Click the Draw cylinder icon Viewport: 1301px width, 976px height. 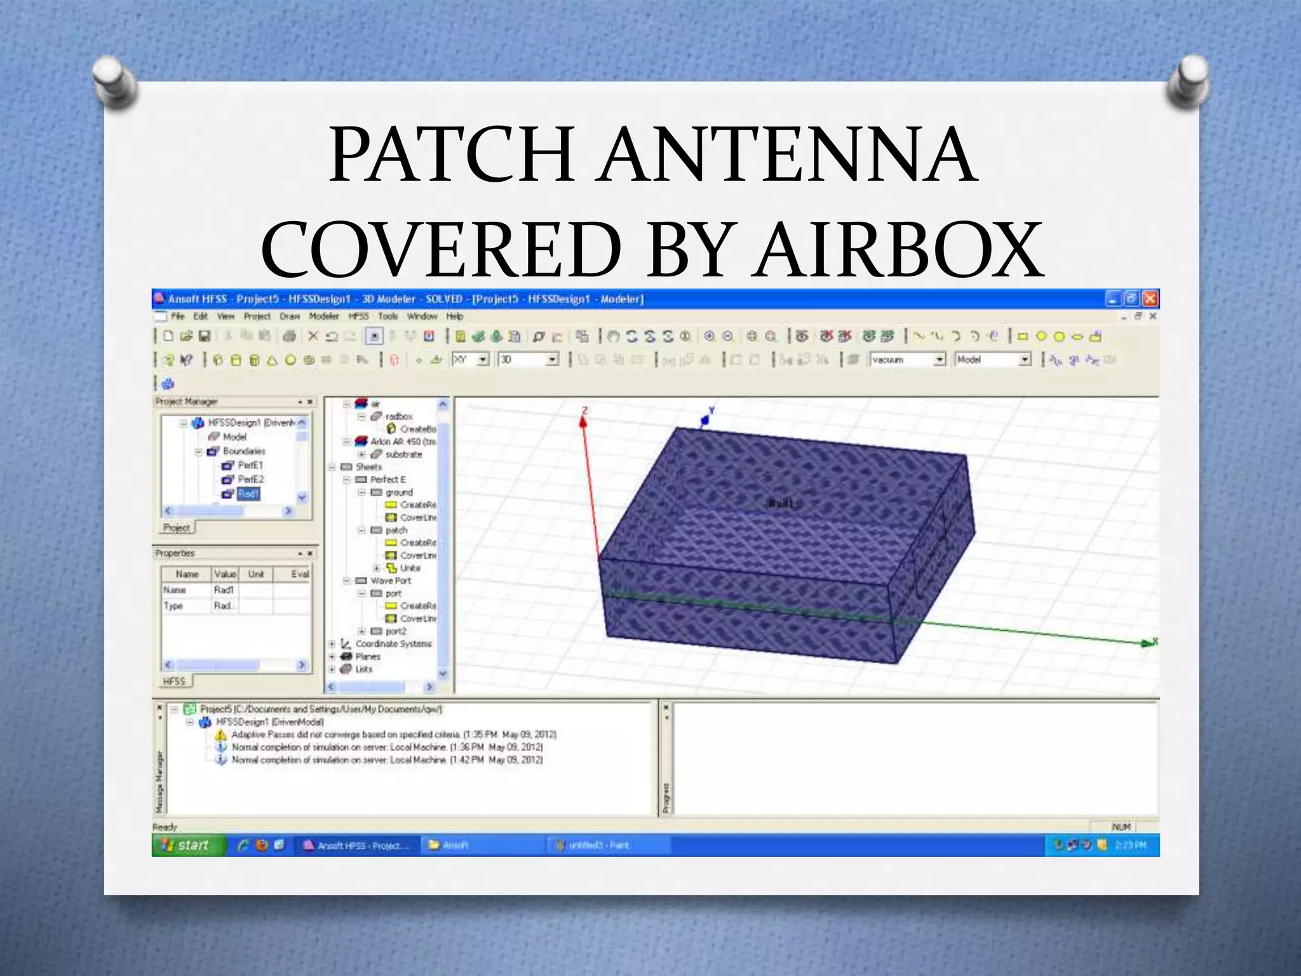click(236, 360)
